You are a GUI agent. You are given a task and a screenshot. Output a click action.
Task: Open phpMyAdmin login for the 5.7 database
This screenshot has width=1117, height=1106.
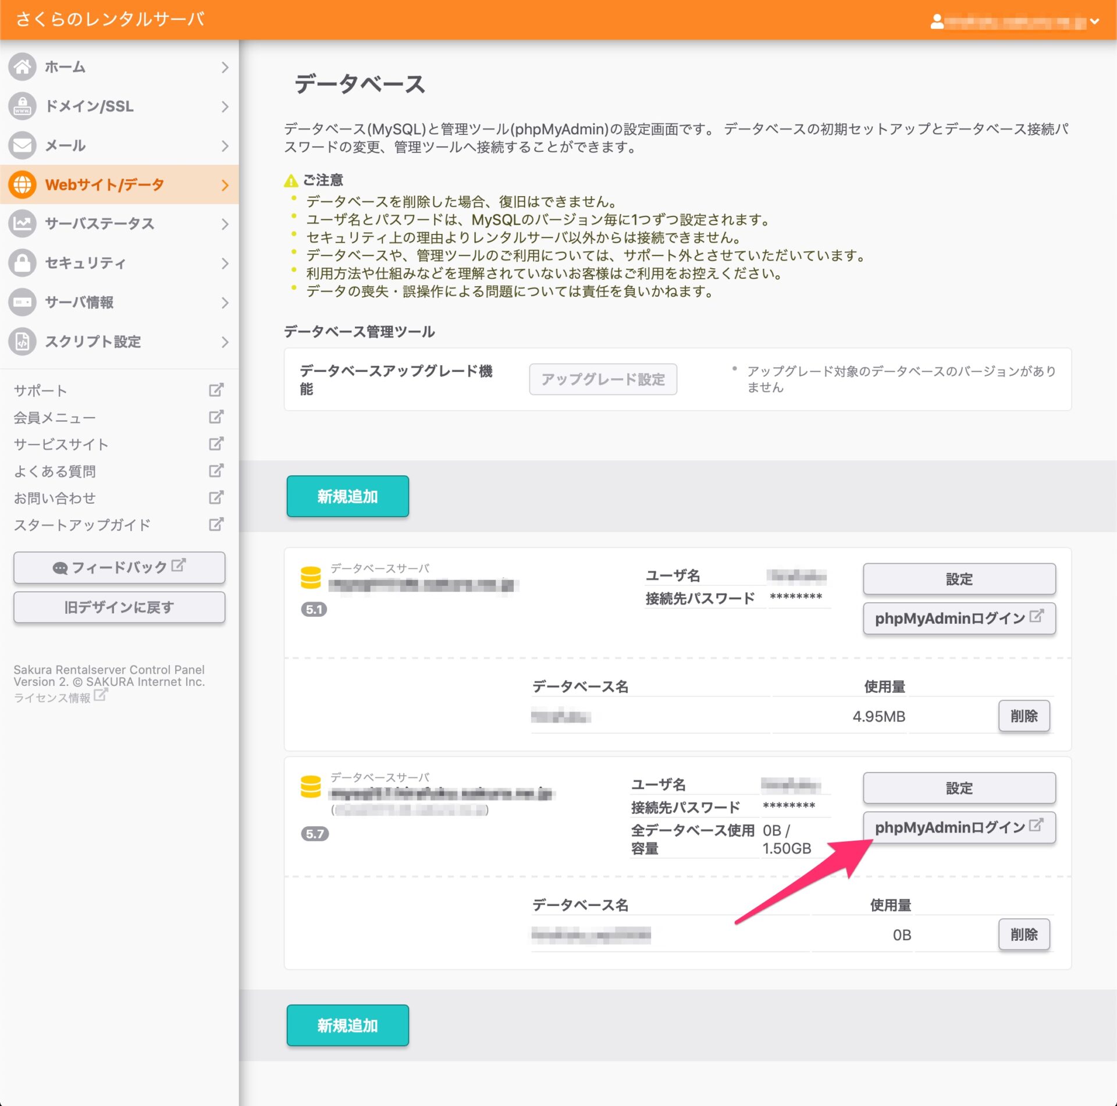pos(959,827)
